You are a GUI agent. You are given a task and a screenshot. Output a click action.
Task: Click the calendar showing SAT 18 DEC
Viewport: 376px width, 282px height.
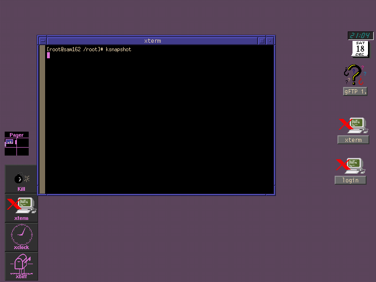click(360, 49)
